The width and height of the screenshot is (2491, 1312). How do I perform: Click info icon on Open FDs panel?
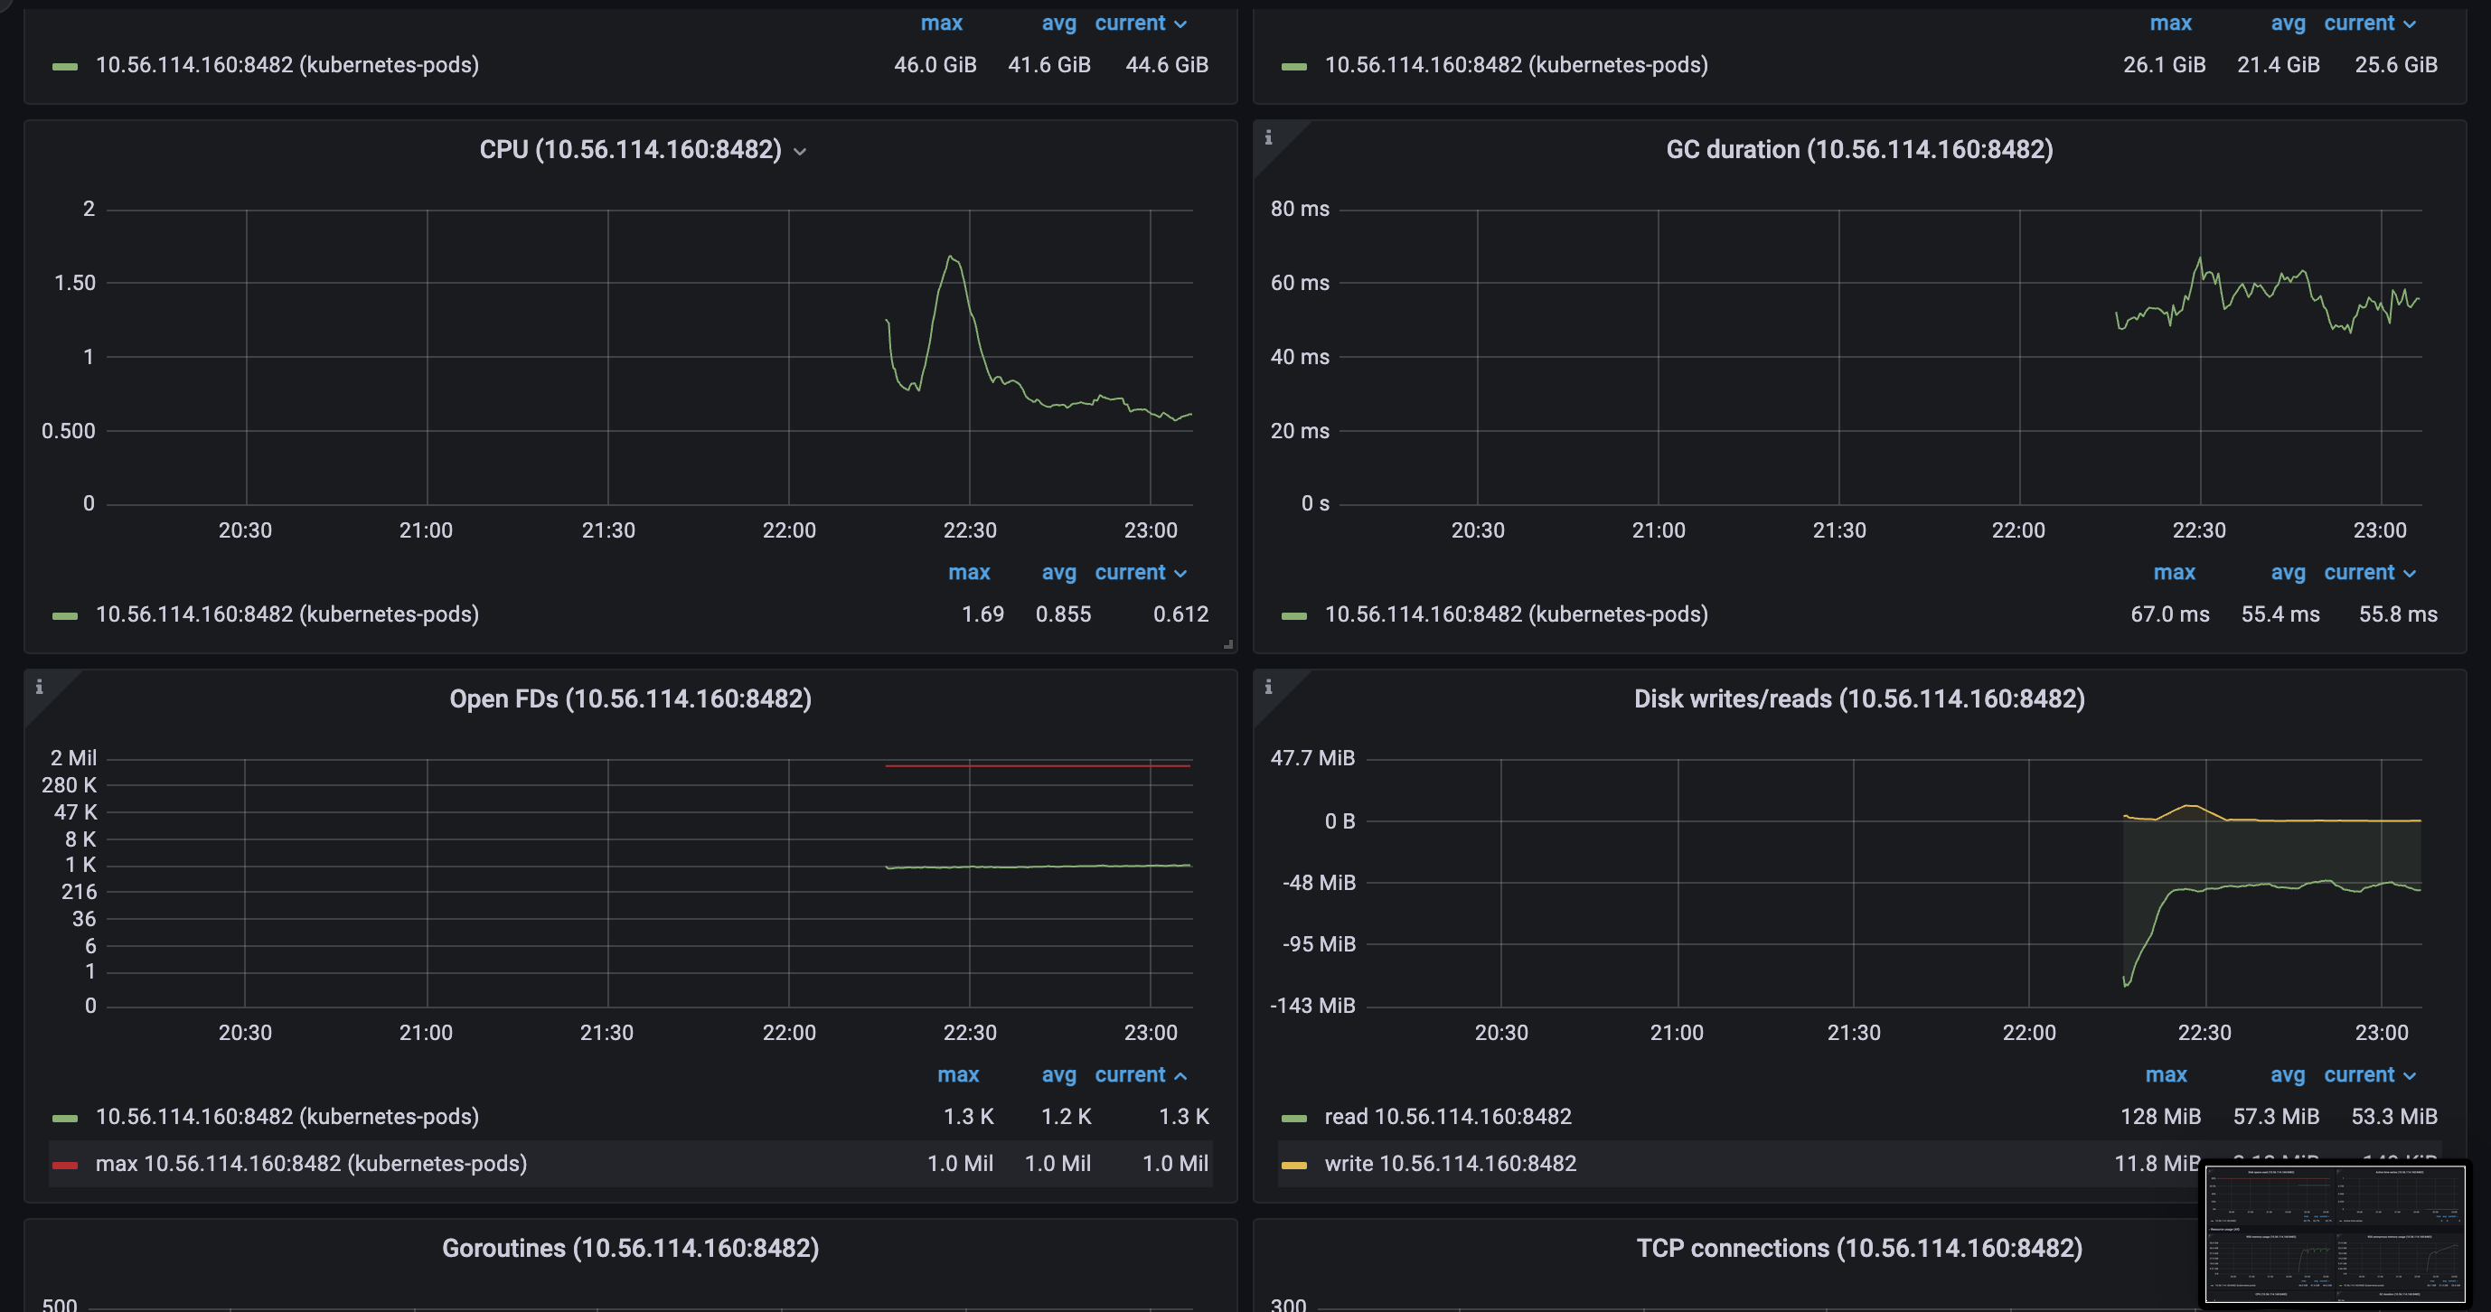(39, 688)
